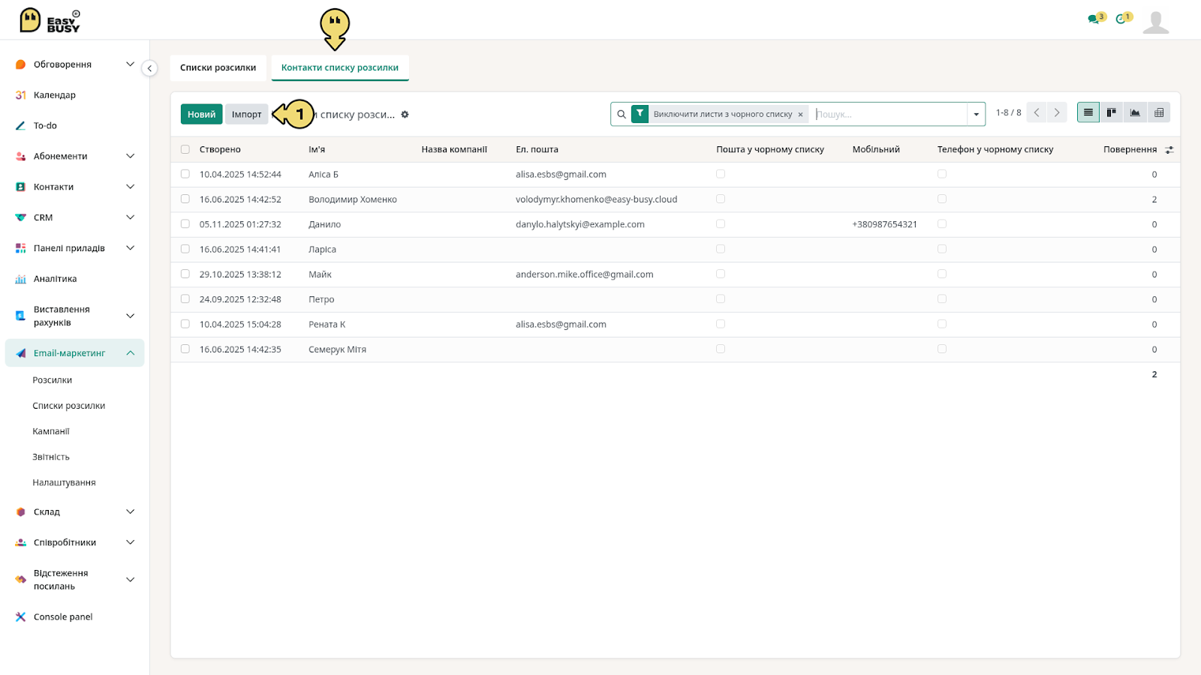The image size is (1201, 675).
Task: Open the EasyBusy logo home link
Action: tap(50, 20)
